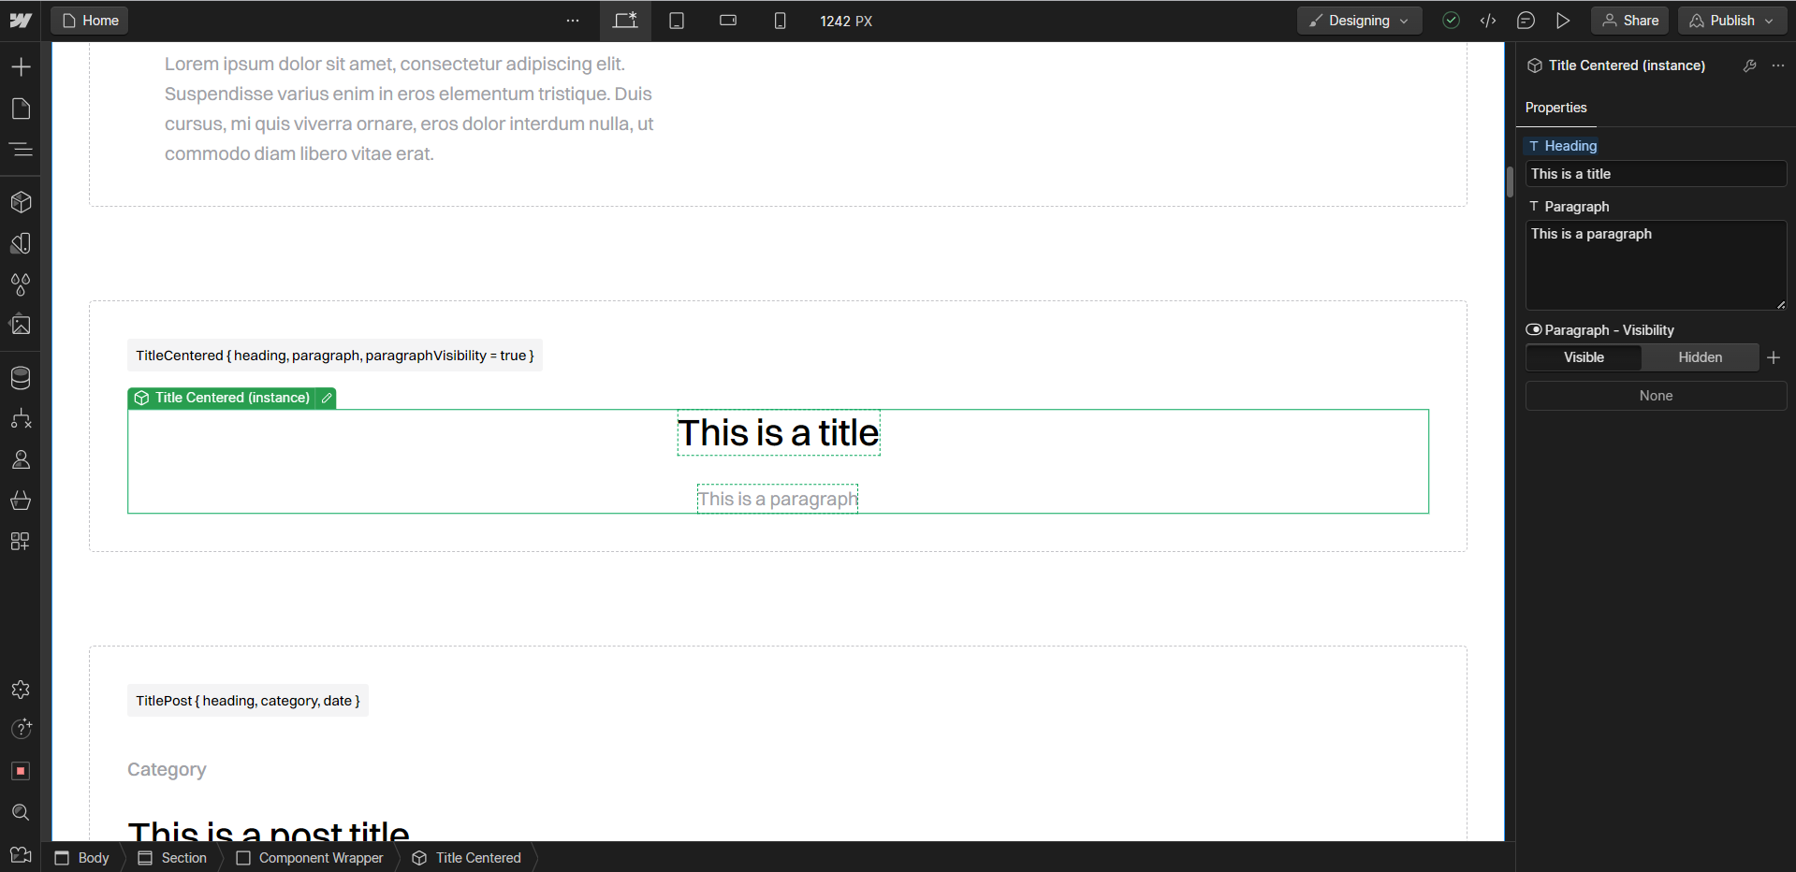Open the canvas options ellipsis menu
Image resolution: width=1796 pixels, height=872 pixels.
pyautogui.click(x=572, y=20)
